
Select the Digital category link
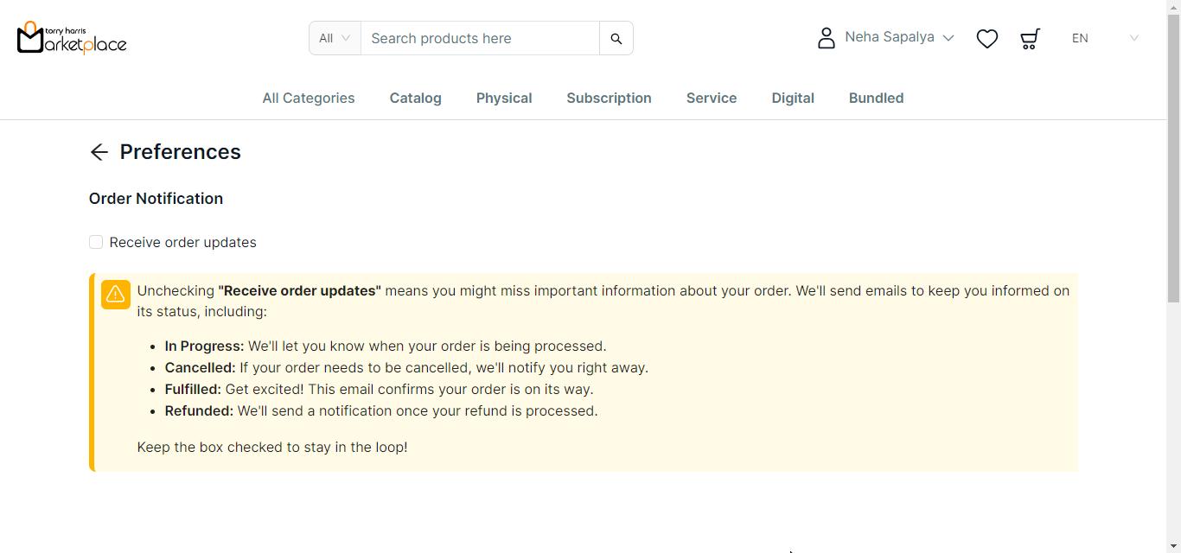pyautogui.click(x=793, y=99)
